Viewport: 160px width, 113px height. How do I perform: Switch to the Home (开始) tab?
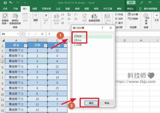point(16,9)
